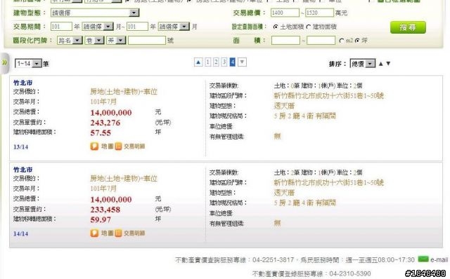Click phone number 04-2251-3817 in footer
This screenshot has width=450, height=279.
click(273, 260)
